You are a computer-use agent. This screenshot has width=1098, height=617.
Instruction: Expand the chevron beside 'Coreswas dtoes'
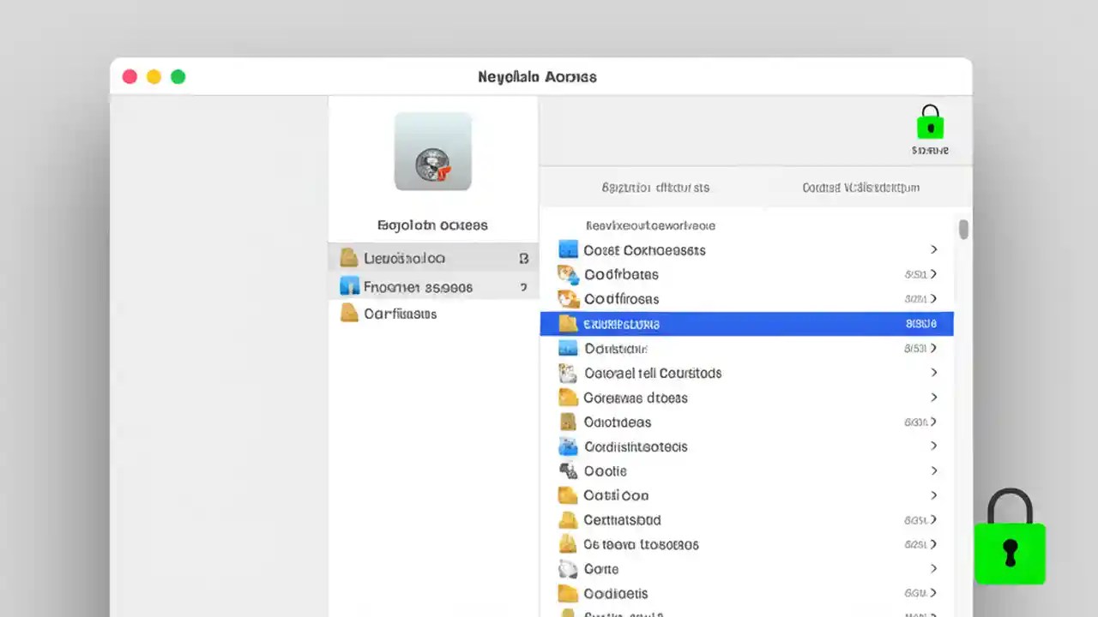click(x=934, y=397)
